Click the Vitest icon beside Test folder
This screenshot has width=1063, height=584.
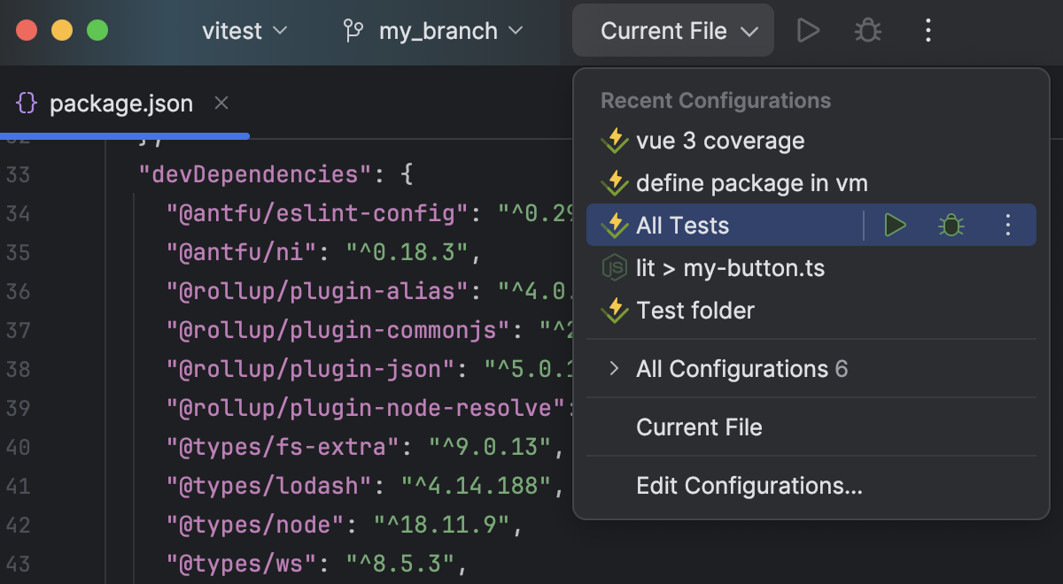click(614, 311)
